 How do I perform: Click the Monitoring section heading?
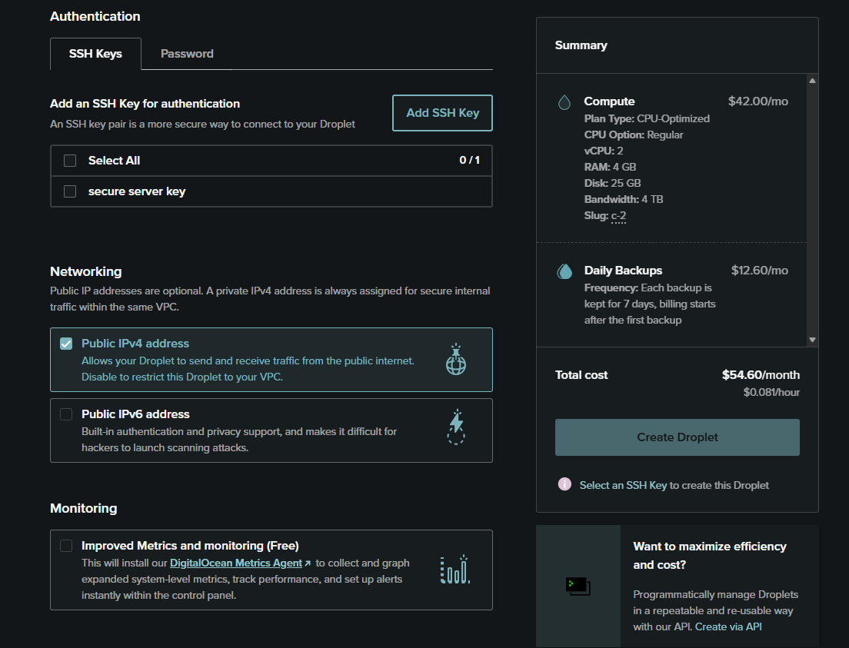[x=83, y=508]
